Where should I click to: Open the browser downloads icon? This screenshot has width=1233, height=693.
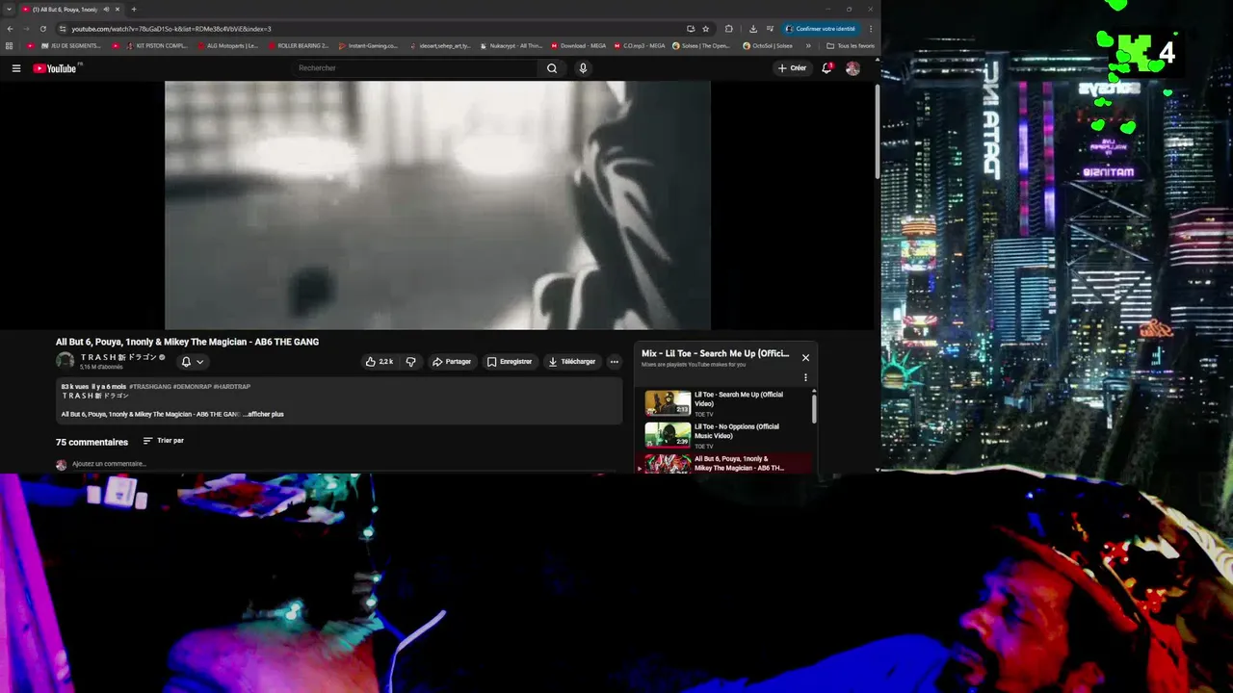click(753, 29)
